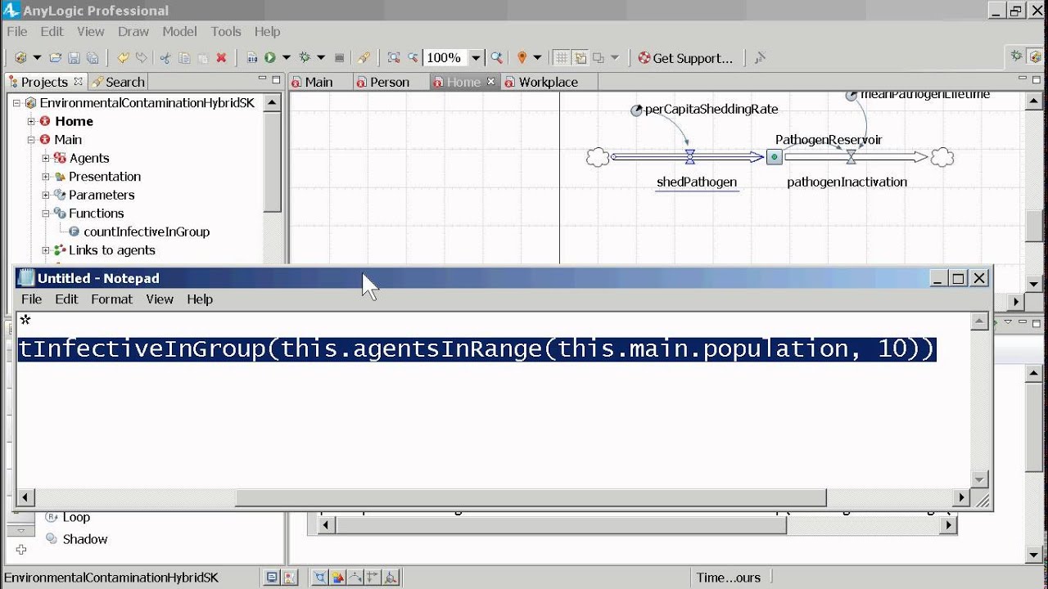Image resolution: width=1048 pixels, height=589 pixels.
Task: Open the AnyLogic File menu
Action: [x=17, y=31]
